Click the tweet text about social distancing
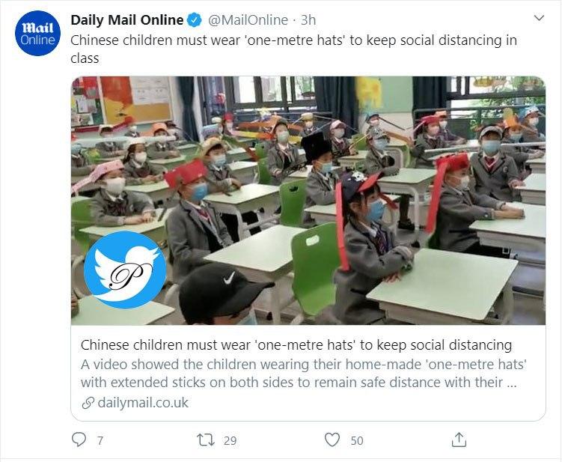The image size is (562, 462). pyautogui.click(x=293, y=49)
